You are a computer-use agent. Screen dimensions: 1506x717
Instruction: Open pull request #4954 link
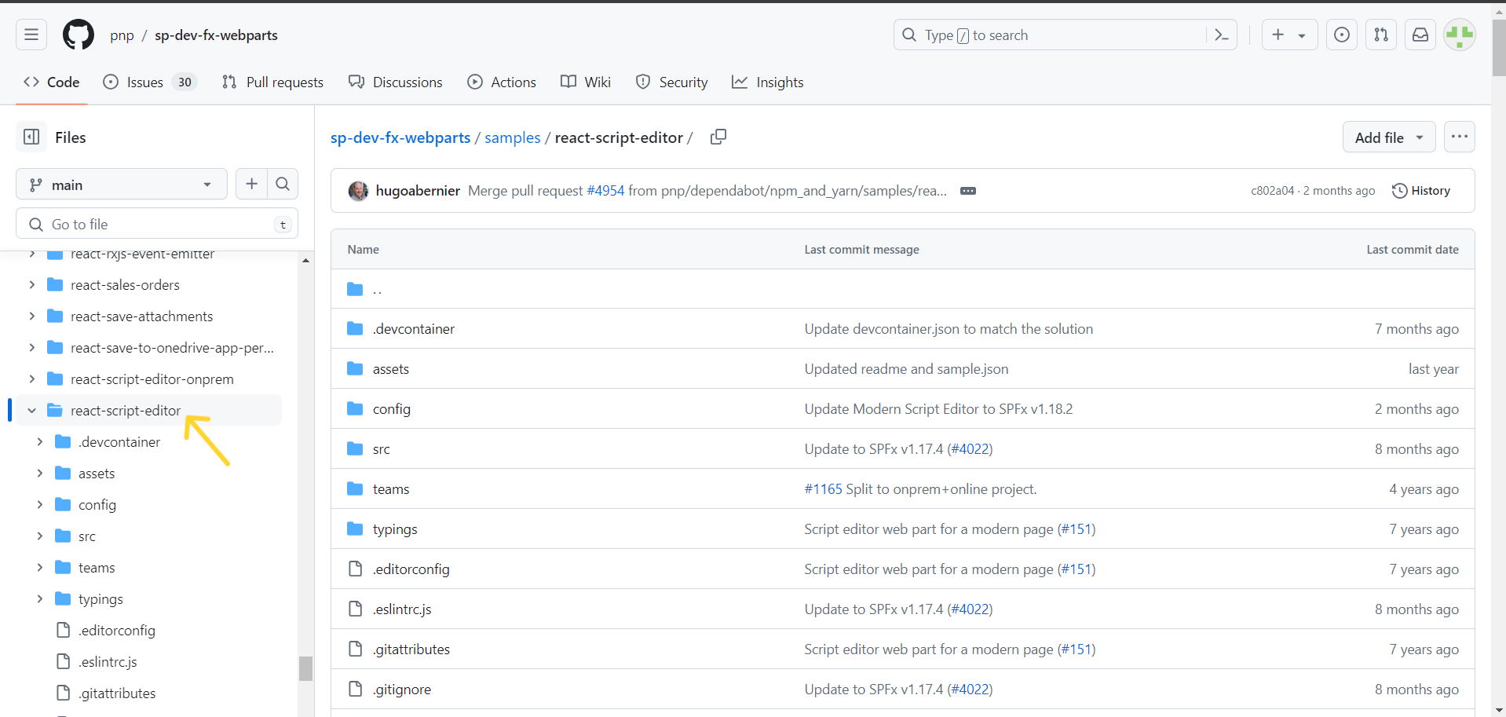point(605,190)
